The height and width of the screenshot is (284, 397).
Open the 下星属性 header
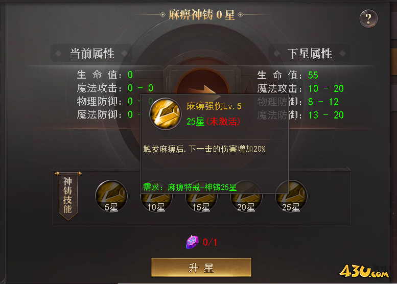[310, 54]
